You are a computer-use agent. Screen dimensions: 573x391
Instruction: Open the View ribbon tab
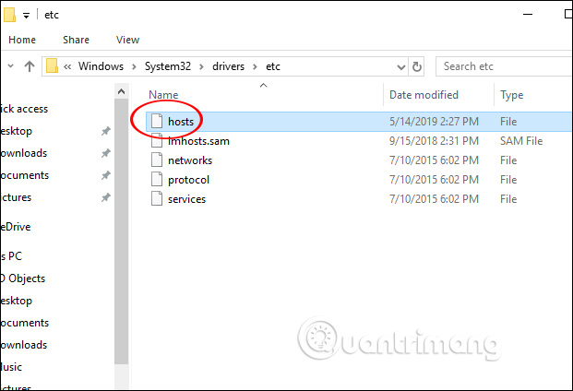128,40
